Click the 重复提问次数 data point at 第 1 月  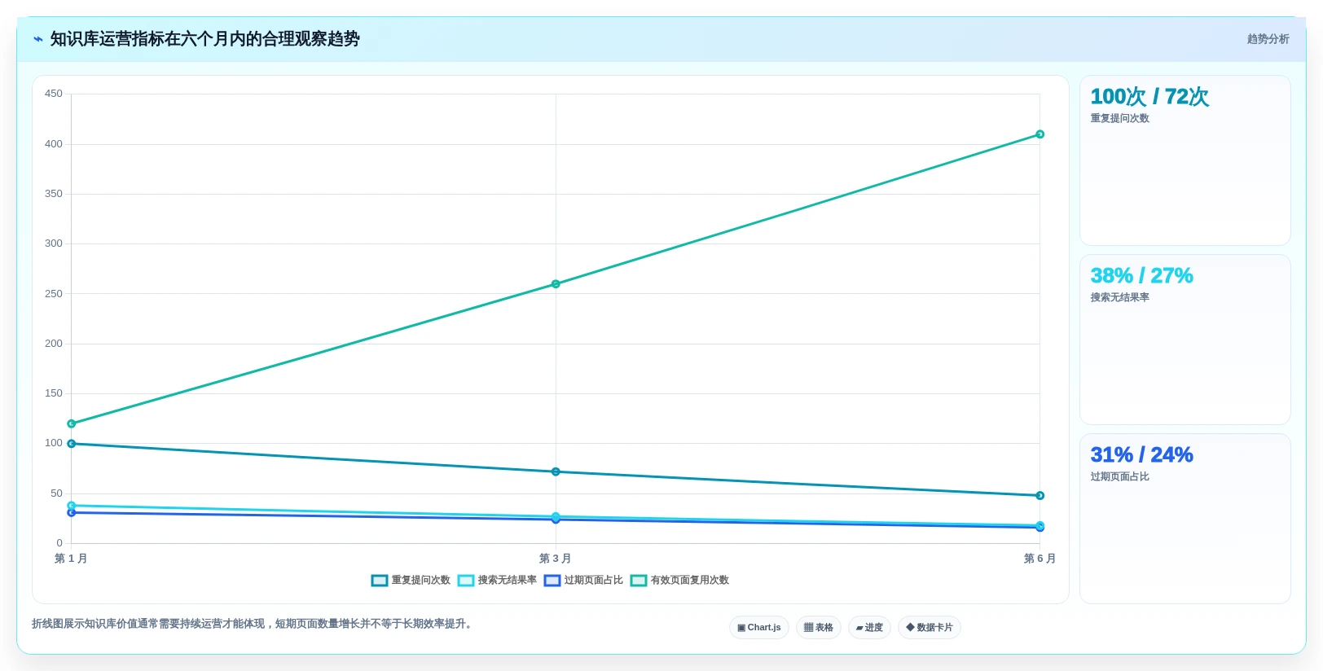point(72,444)
